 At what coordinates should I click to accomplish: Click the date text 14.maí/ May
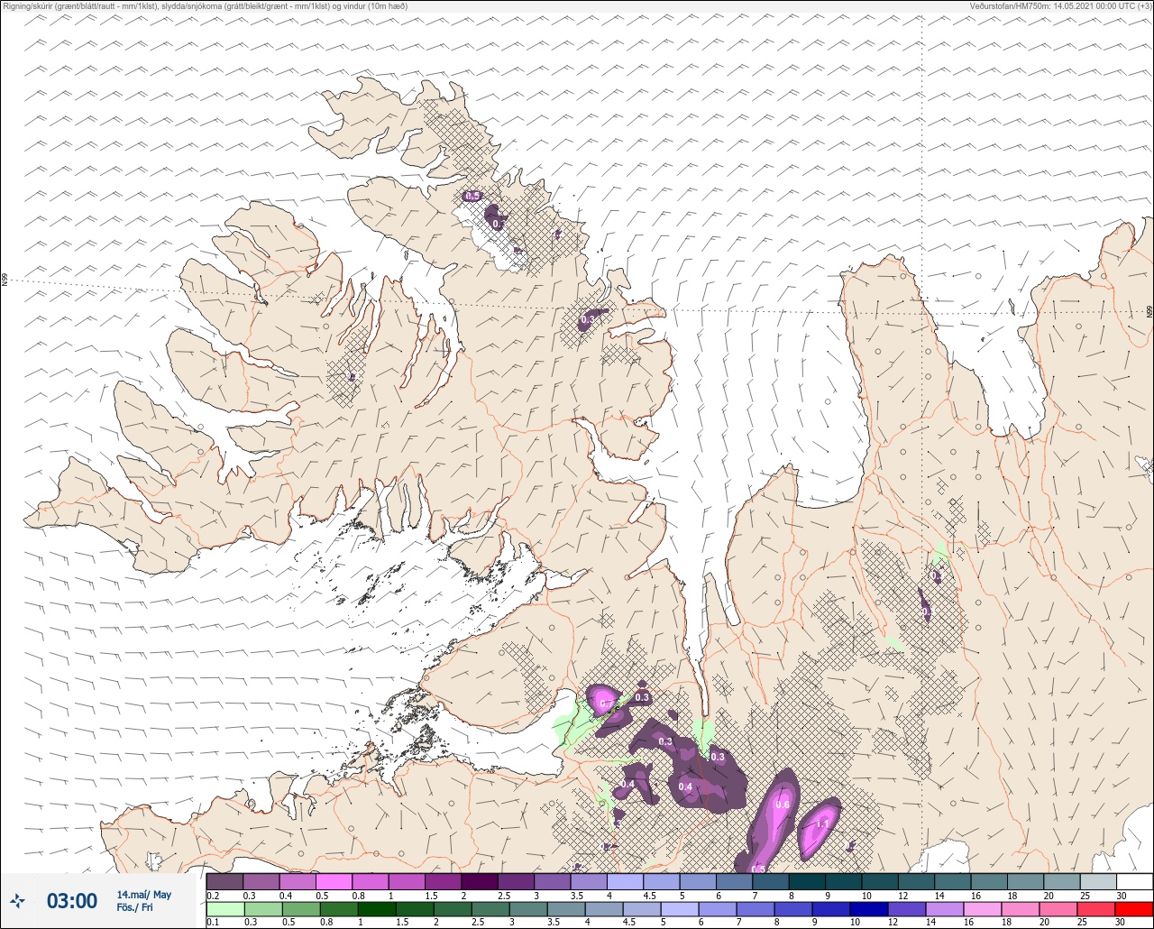(x=143, y=894)
